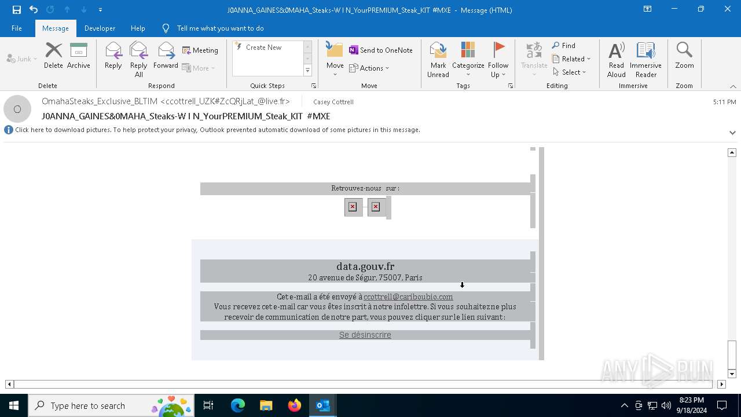Send the message to OneNote

click(381, 50)
